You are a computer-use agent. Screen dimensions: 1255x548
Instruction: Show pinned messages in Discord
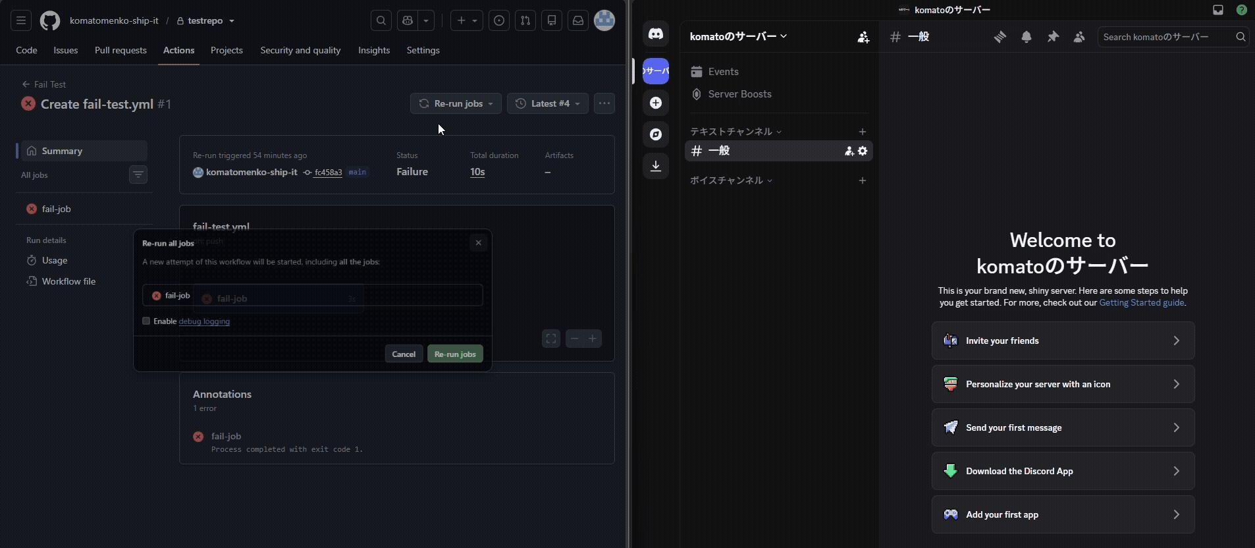[x=1053, y=37]
